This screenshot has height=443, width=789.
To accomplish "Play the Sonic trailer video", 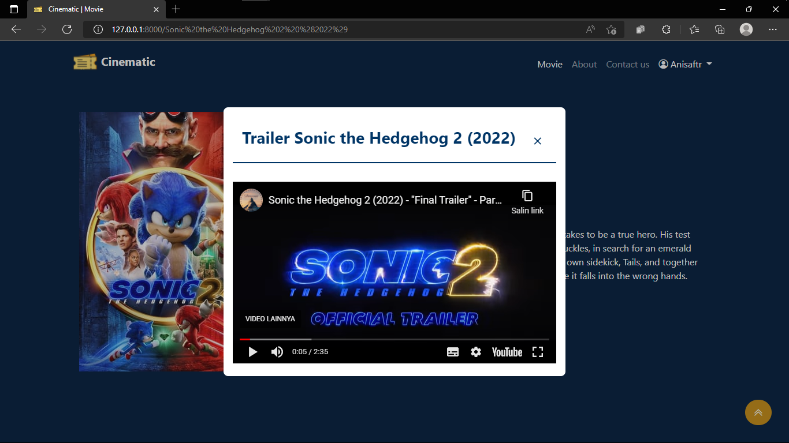I will (252, 352).
